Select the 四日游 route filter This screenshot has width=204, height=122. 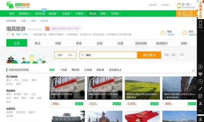click(x=100, y=70)
